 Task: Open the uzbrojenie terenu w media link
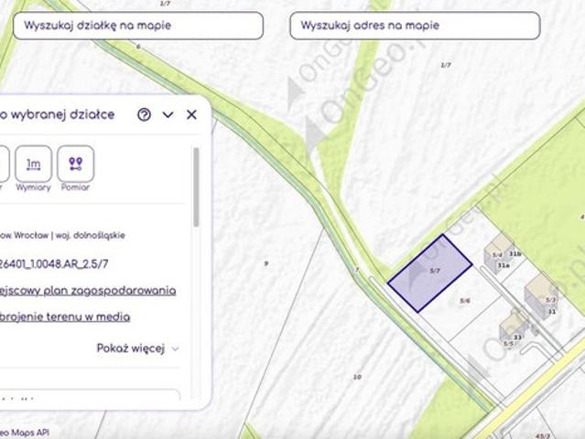pos(65,316)
